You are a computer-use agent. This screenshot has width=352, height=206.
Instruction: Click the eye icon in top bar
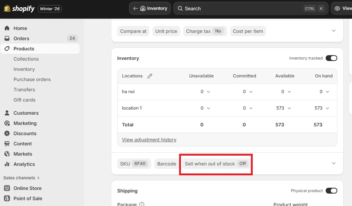pyautogui.click(x=337, y=8)
